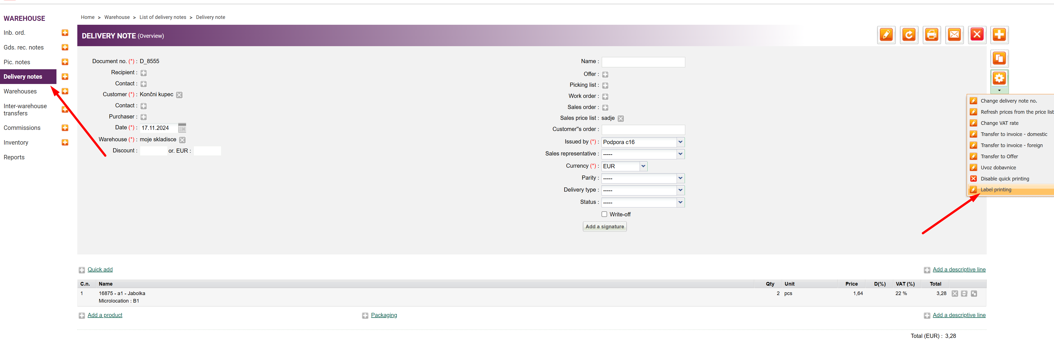Viewport: 1054px width, 344px height.
Task: Click the edit pencil toolbar icon
Action: (886, 35)
